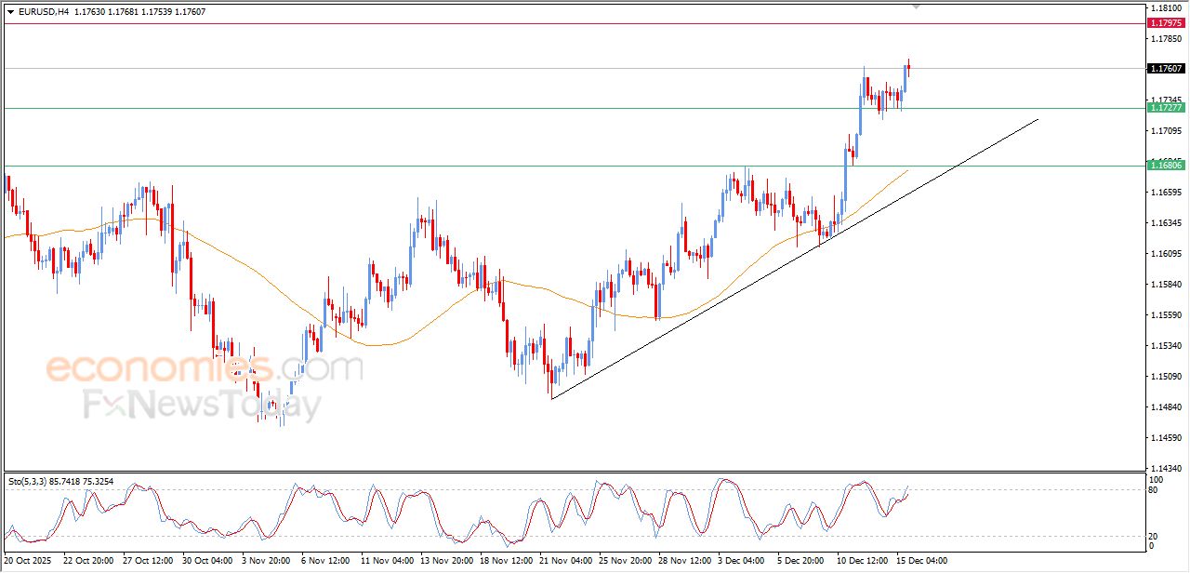Screen dimensions: 1190x573
Task: Select the green 1.17277 price label
Action: coord(1166,108)
